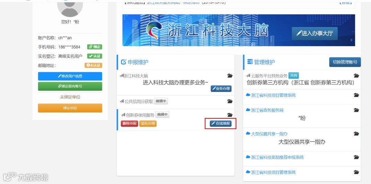Viewport: 371px width, 184px height.
Task: Click paper-plane icon beside 公共信用分获取
Action: tap(122, 101)
